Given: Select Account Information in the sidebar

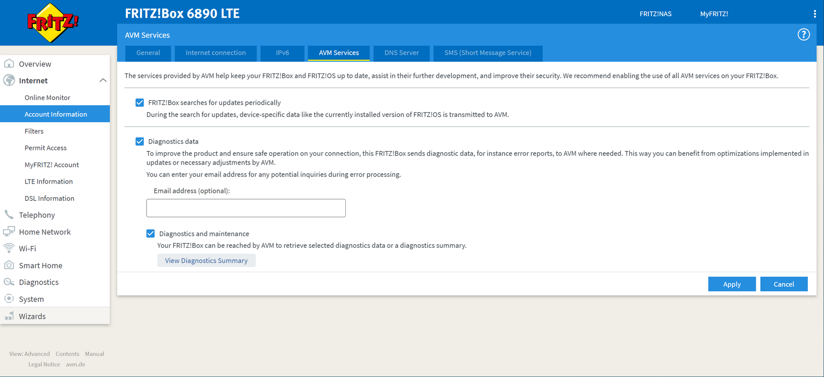Looking at the screenshot, I should (55, 114).
